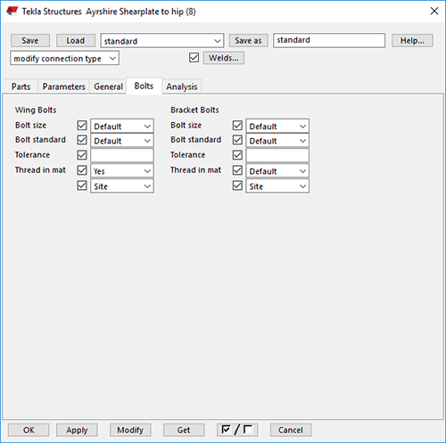Open Wing Bolts Thread in mat dropdown
The image size is (446, 443).
[x=122, y=171]
